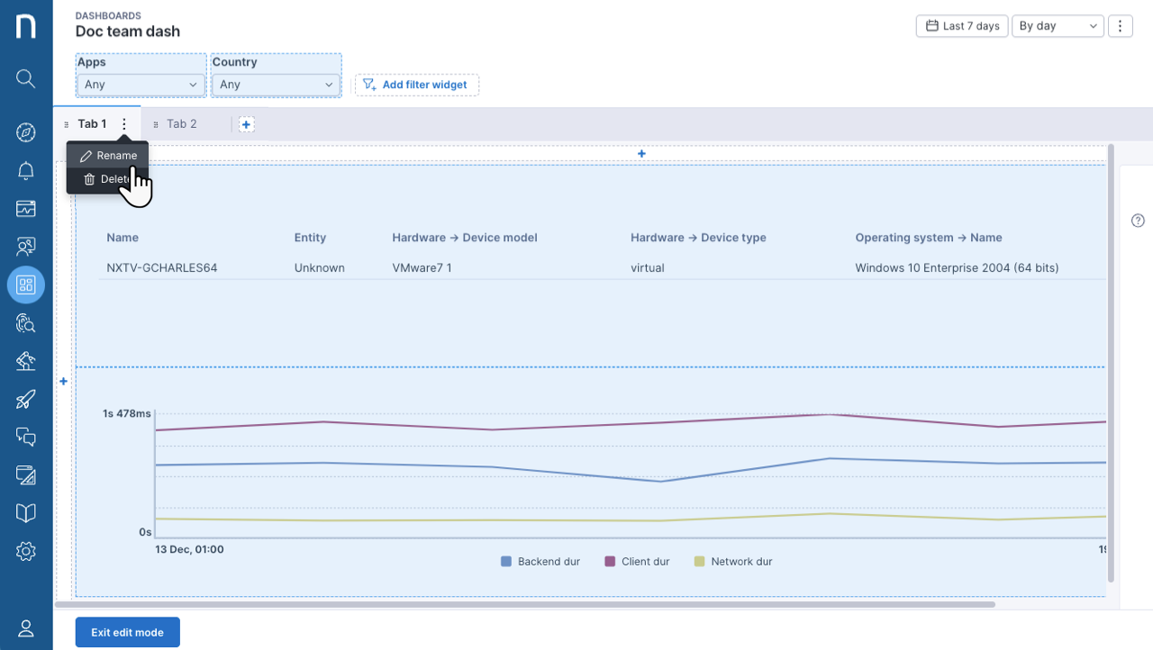Open the Last 7 days date picker
This screenshot has width=1153, height=650.
tap(962, 26)
